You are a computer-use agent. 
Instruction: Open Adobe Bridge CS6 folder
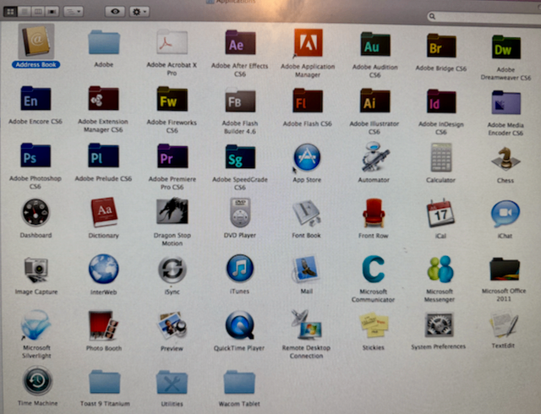tap(441, 45)
